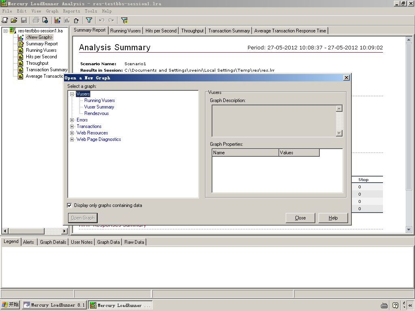Viewport: 415px width, 311px height.
Task: Open the Transaction Summary tab
Action: click(229, 31)
